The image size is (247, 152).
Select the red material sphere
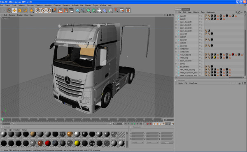[x=48, y=143]
